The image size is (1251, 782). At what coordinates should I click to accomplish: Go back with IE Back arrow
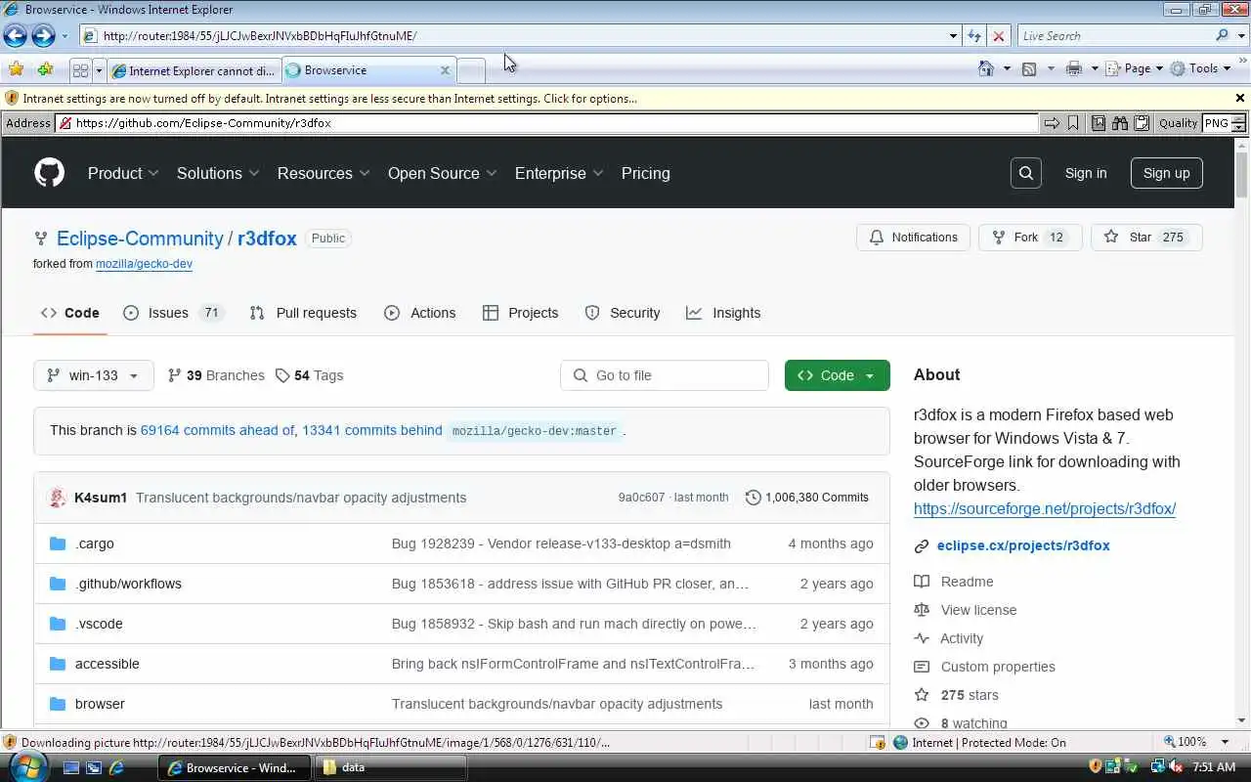pyautogui.click(x=15, y=36)
